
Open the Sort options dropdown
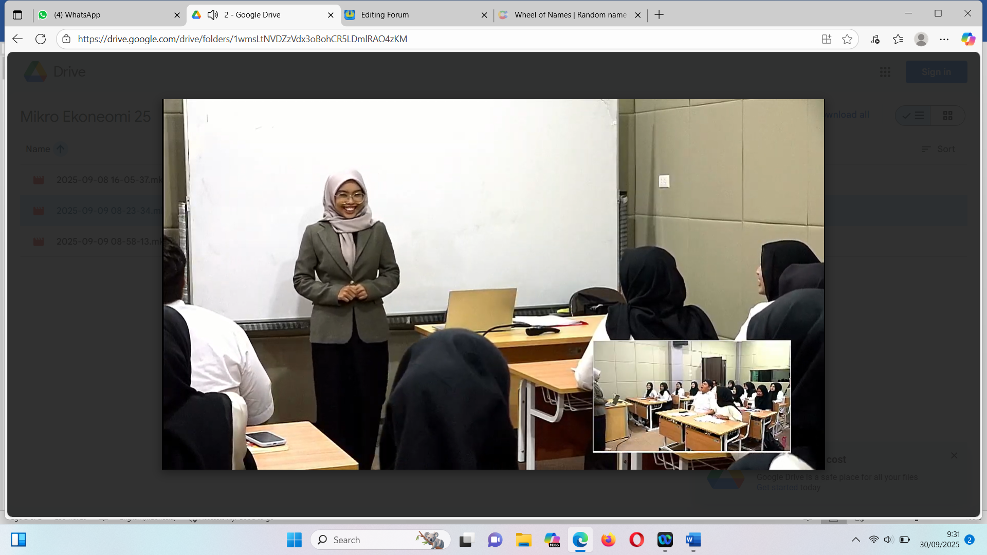(938, 149)
